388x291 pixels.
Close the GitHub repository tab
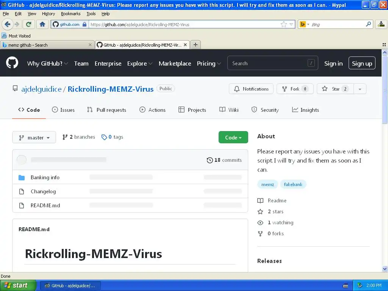(x=185, y=45)
